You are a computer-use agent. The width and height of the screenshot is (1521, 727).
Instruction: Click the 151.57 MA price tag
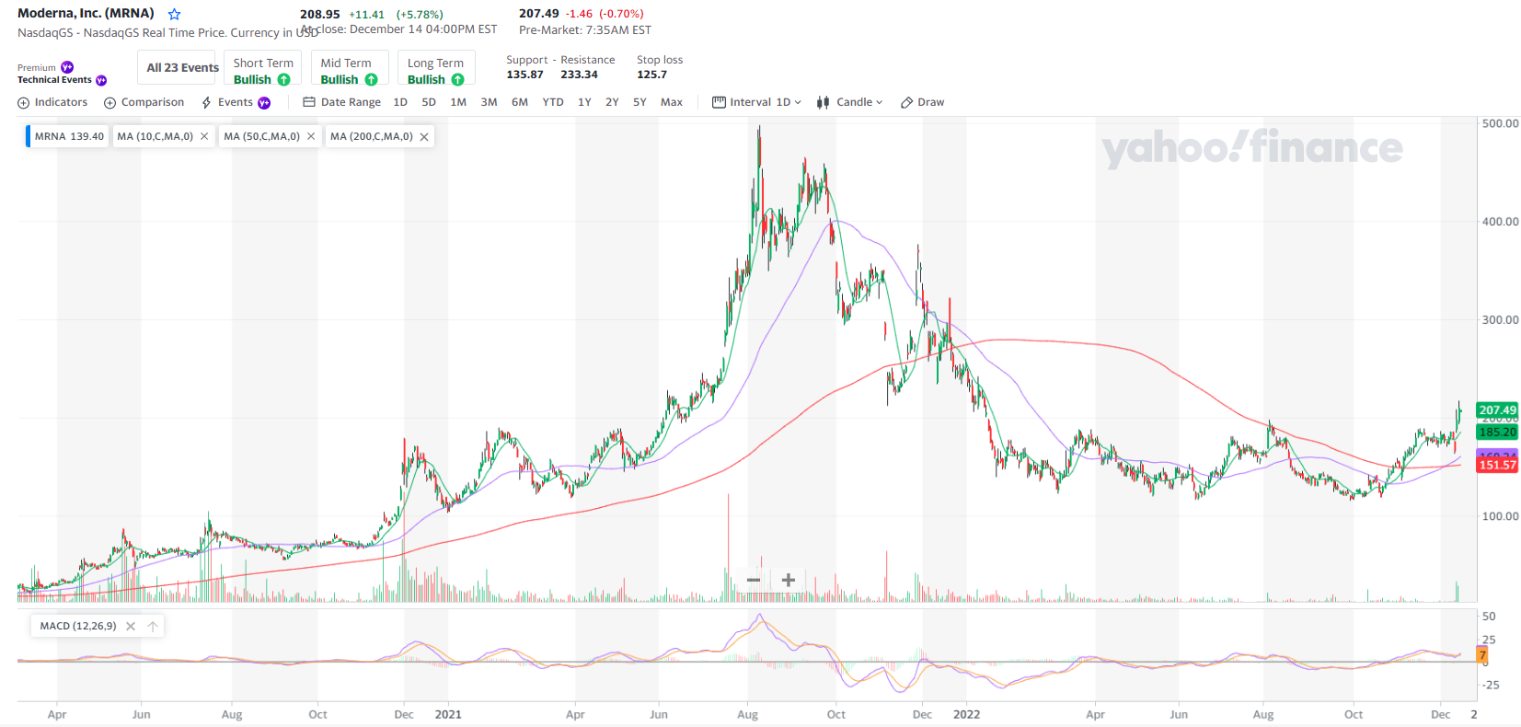coord(1497,465)
